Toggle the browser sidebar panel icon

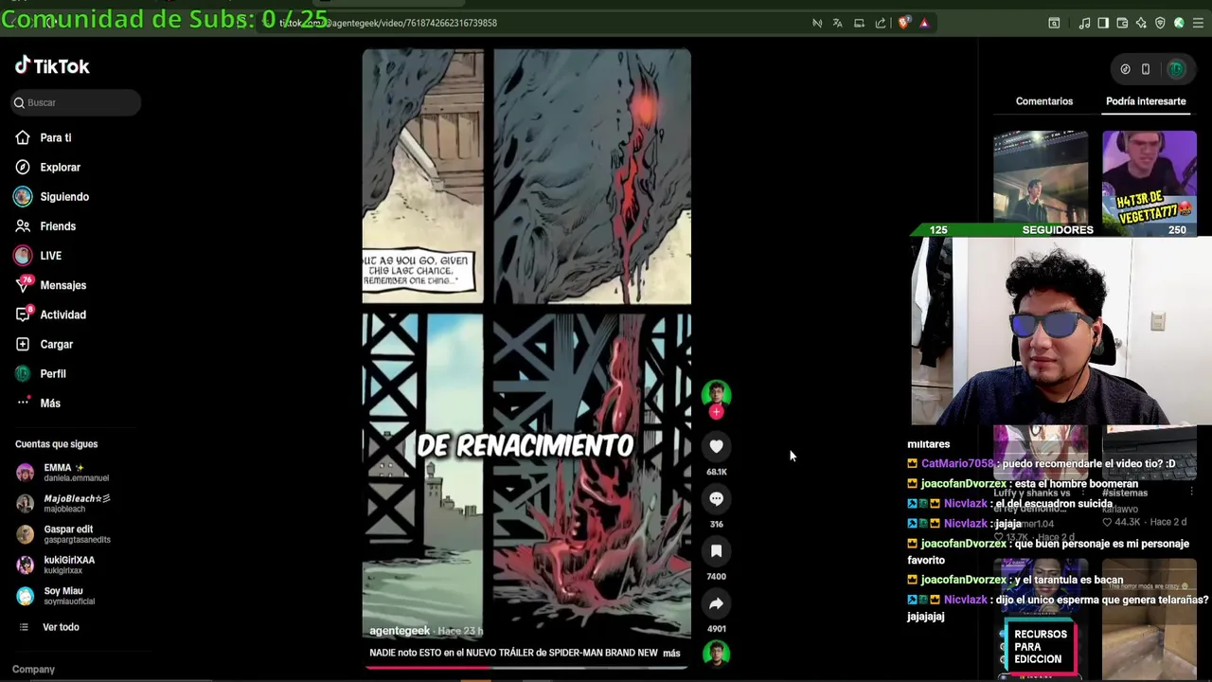tap(1103, 23)
